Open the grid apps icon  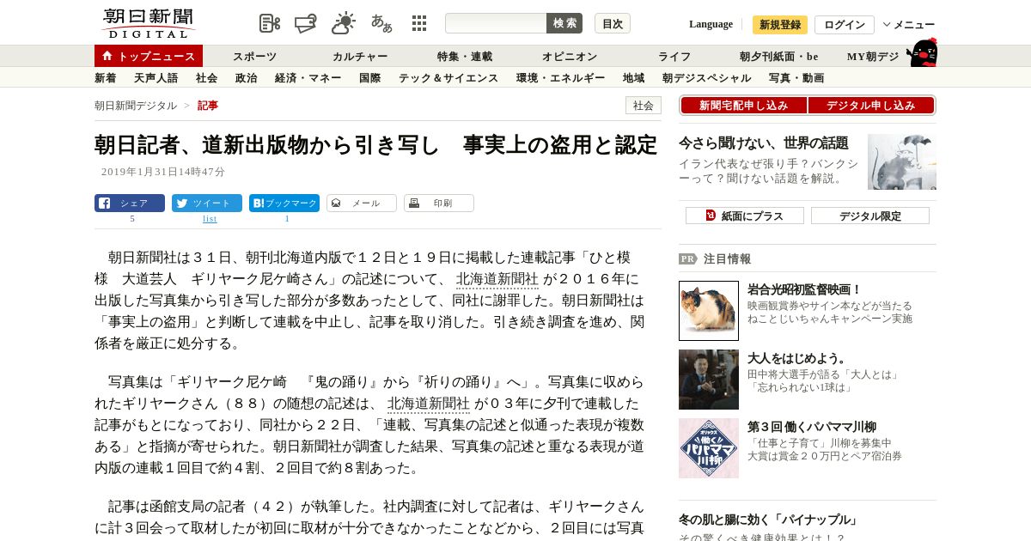tap(419, 23)
